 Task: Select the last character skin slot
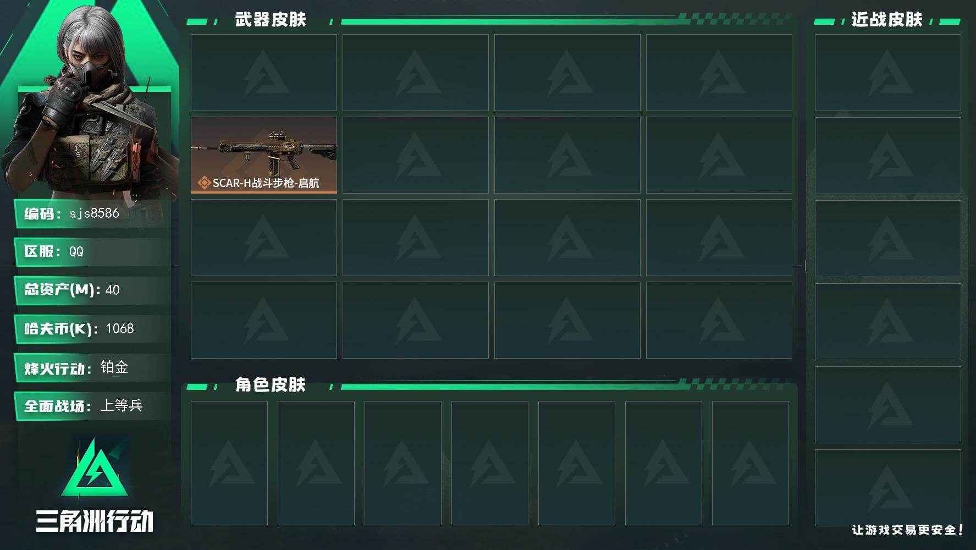pyautogui.click(x=751, y=463)
